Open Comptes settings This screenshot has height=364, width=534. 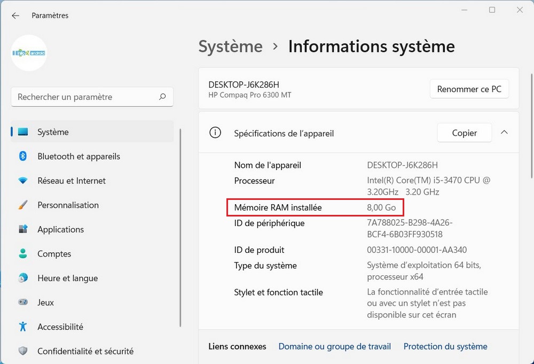pyautogui.click(x=92, y=253)
